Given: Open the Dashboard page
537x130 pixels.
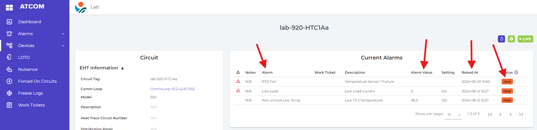Looking at the screenshot, I should [x=29, y=22].
